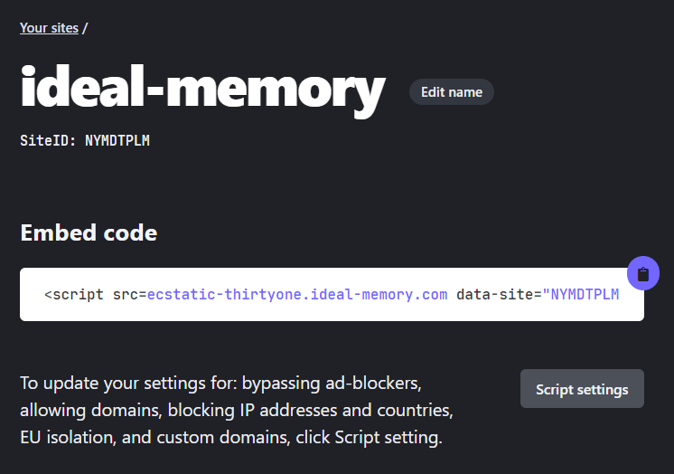
Task: Click the <script src= text in code box
Action: 96,295
